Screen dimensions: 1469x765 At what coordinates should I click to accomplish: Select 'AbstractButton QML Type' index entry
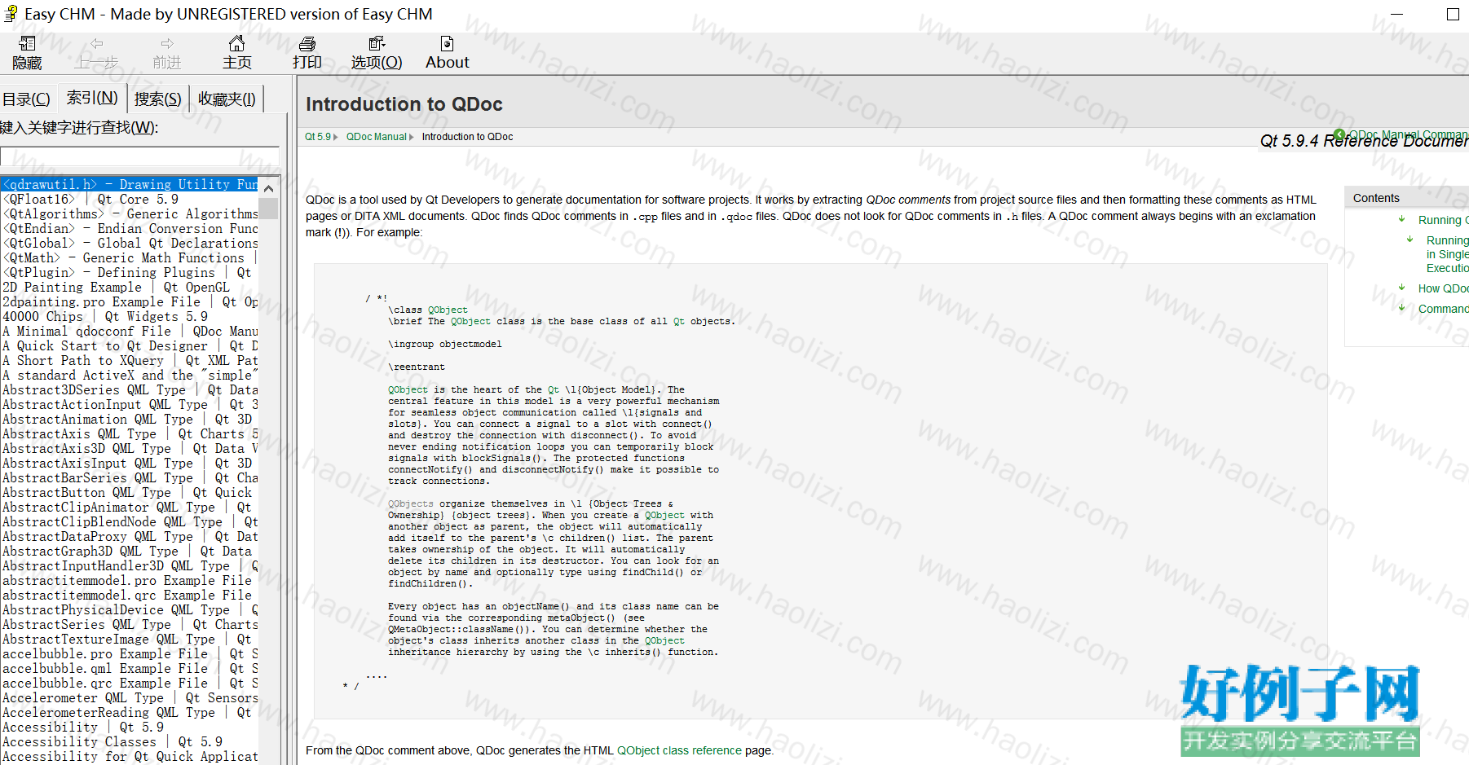[130, 493]
